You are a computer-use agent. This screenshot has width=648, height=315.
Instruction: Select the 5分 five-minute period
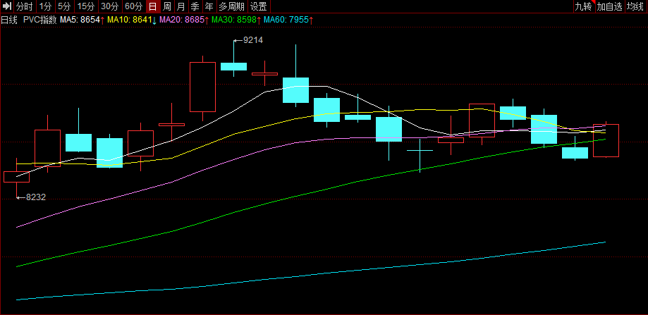64,6
